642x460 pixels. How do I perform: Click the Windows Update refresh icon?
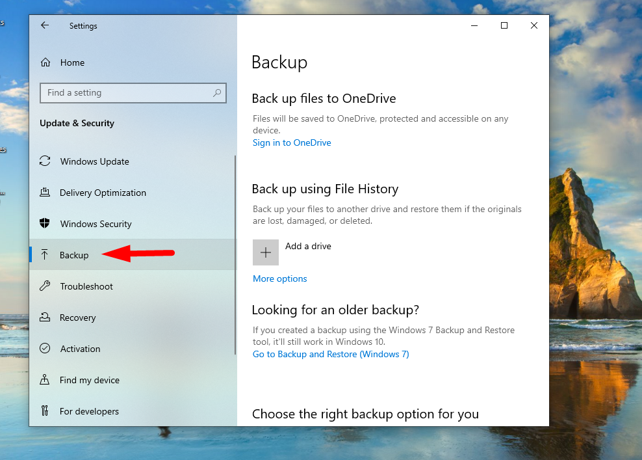tap(45, 161)
